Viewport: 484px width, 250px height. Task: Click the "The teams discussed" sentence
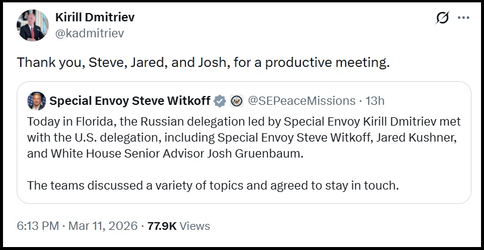pyautogui.click(x=213, y=185)
